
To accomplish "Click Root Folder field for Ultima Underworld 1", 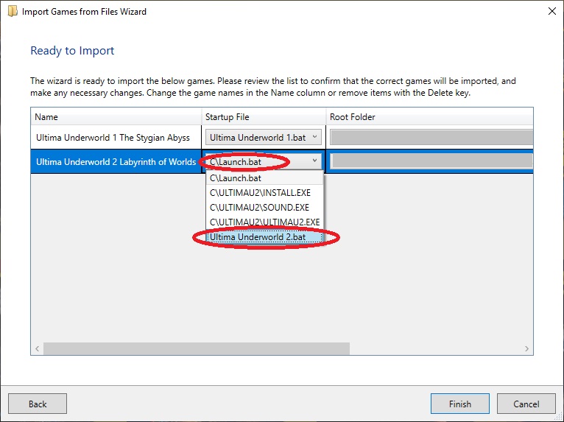I will (431, 138).
